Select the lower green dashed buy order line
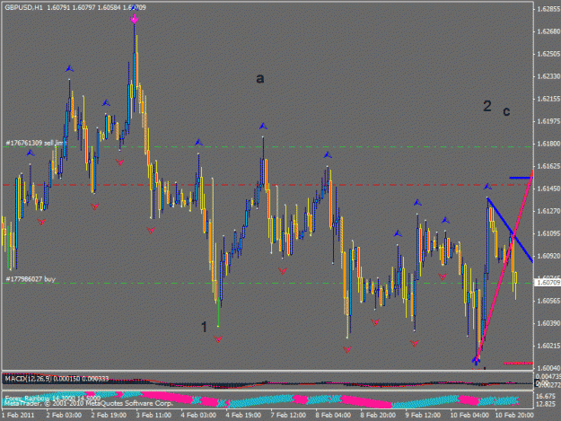 point(267,284)
